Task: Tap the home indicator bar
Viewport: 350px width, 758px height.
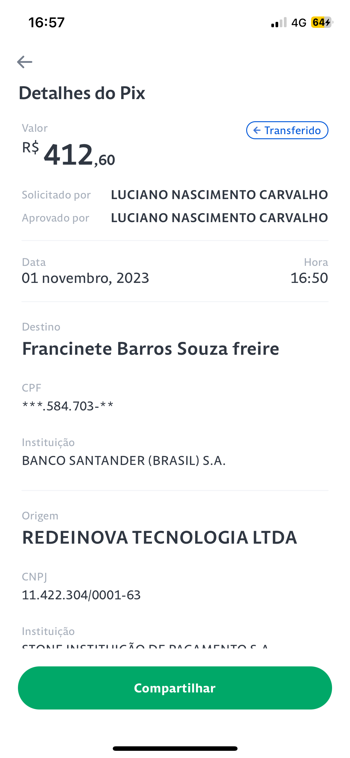Action: click(x=175, y=748)
